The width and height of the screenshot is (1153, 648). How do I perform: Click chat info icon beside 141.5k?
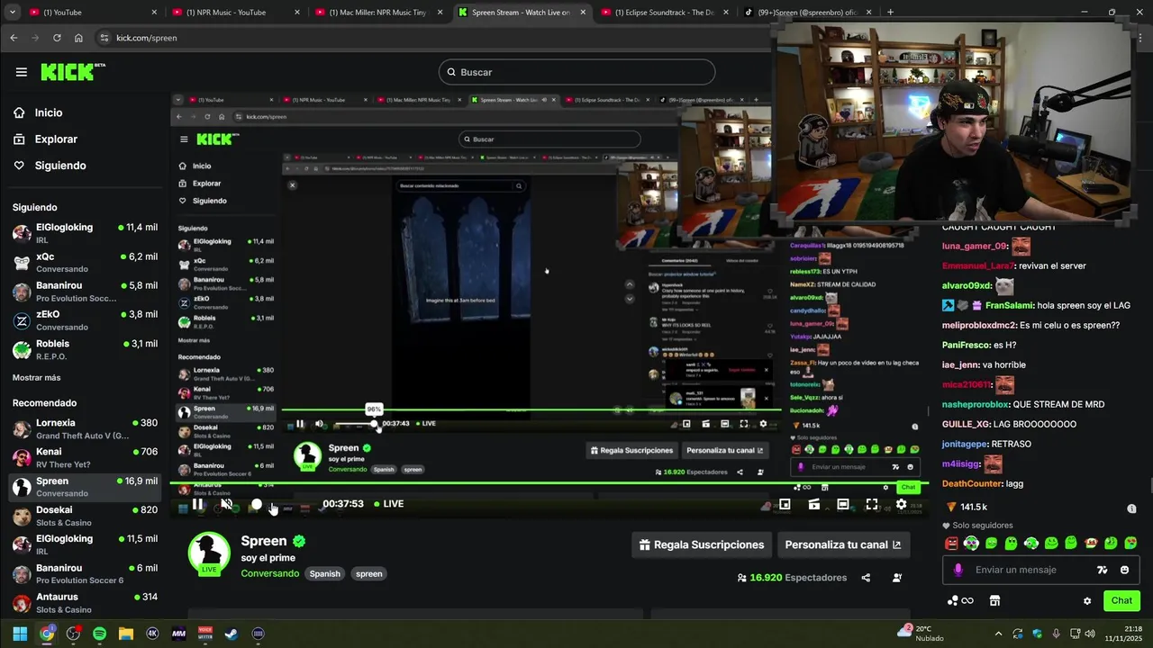(1131, 508)
